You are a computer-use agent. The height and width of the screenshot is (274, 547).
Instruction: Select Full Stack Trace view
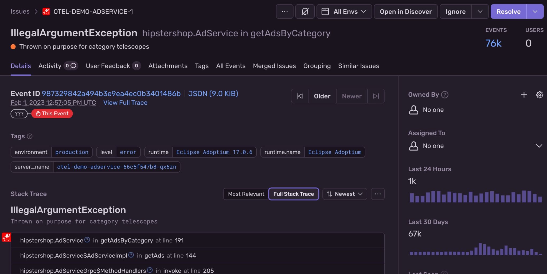click(x=294, y=194)
